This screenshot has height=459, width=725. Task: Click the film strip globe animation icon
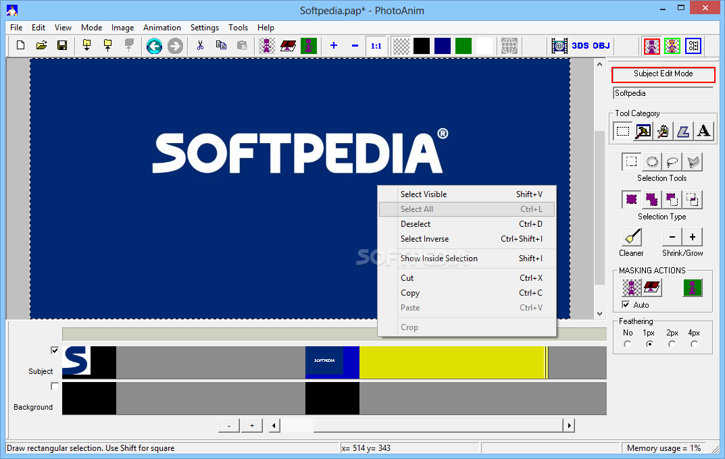coord(559,46)
